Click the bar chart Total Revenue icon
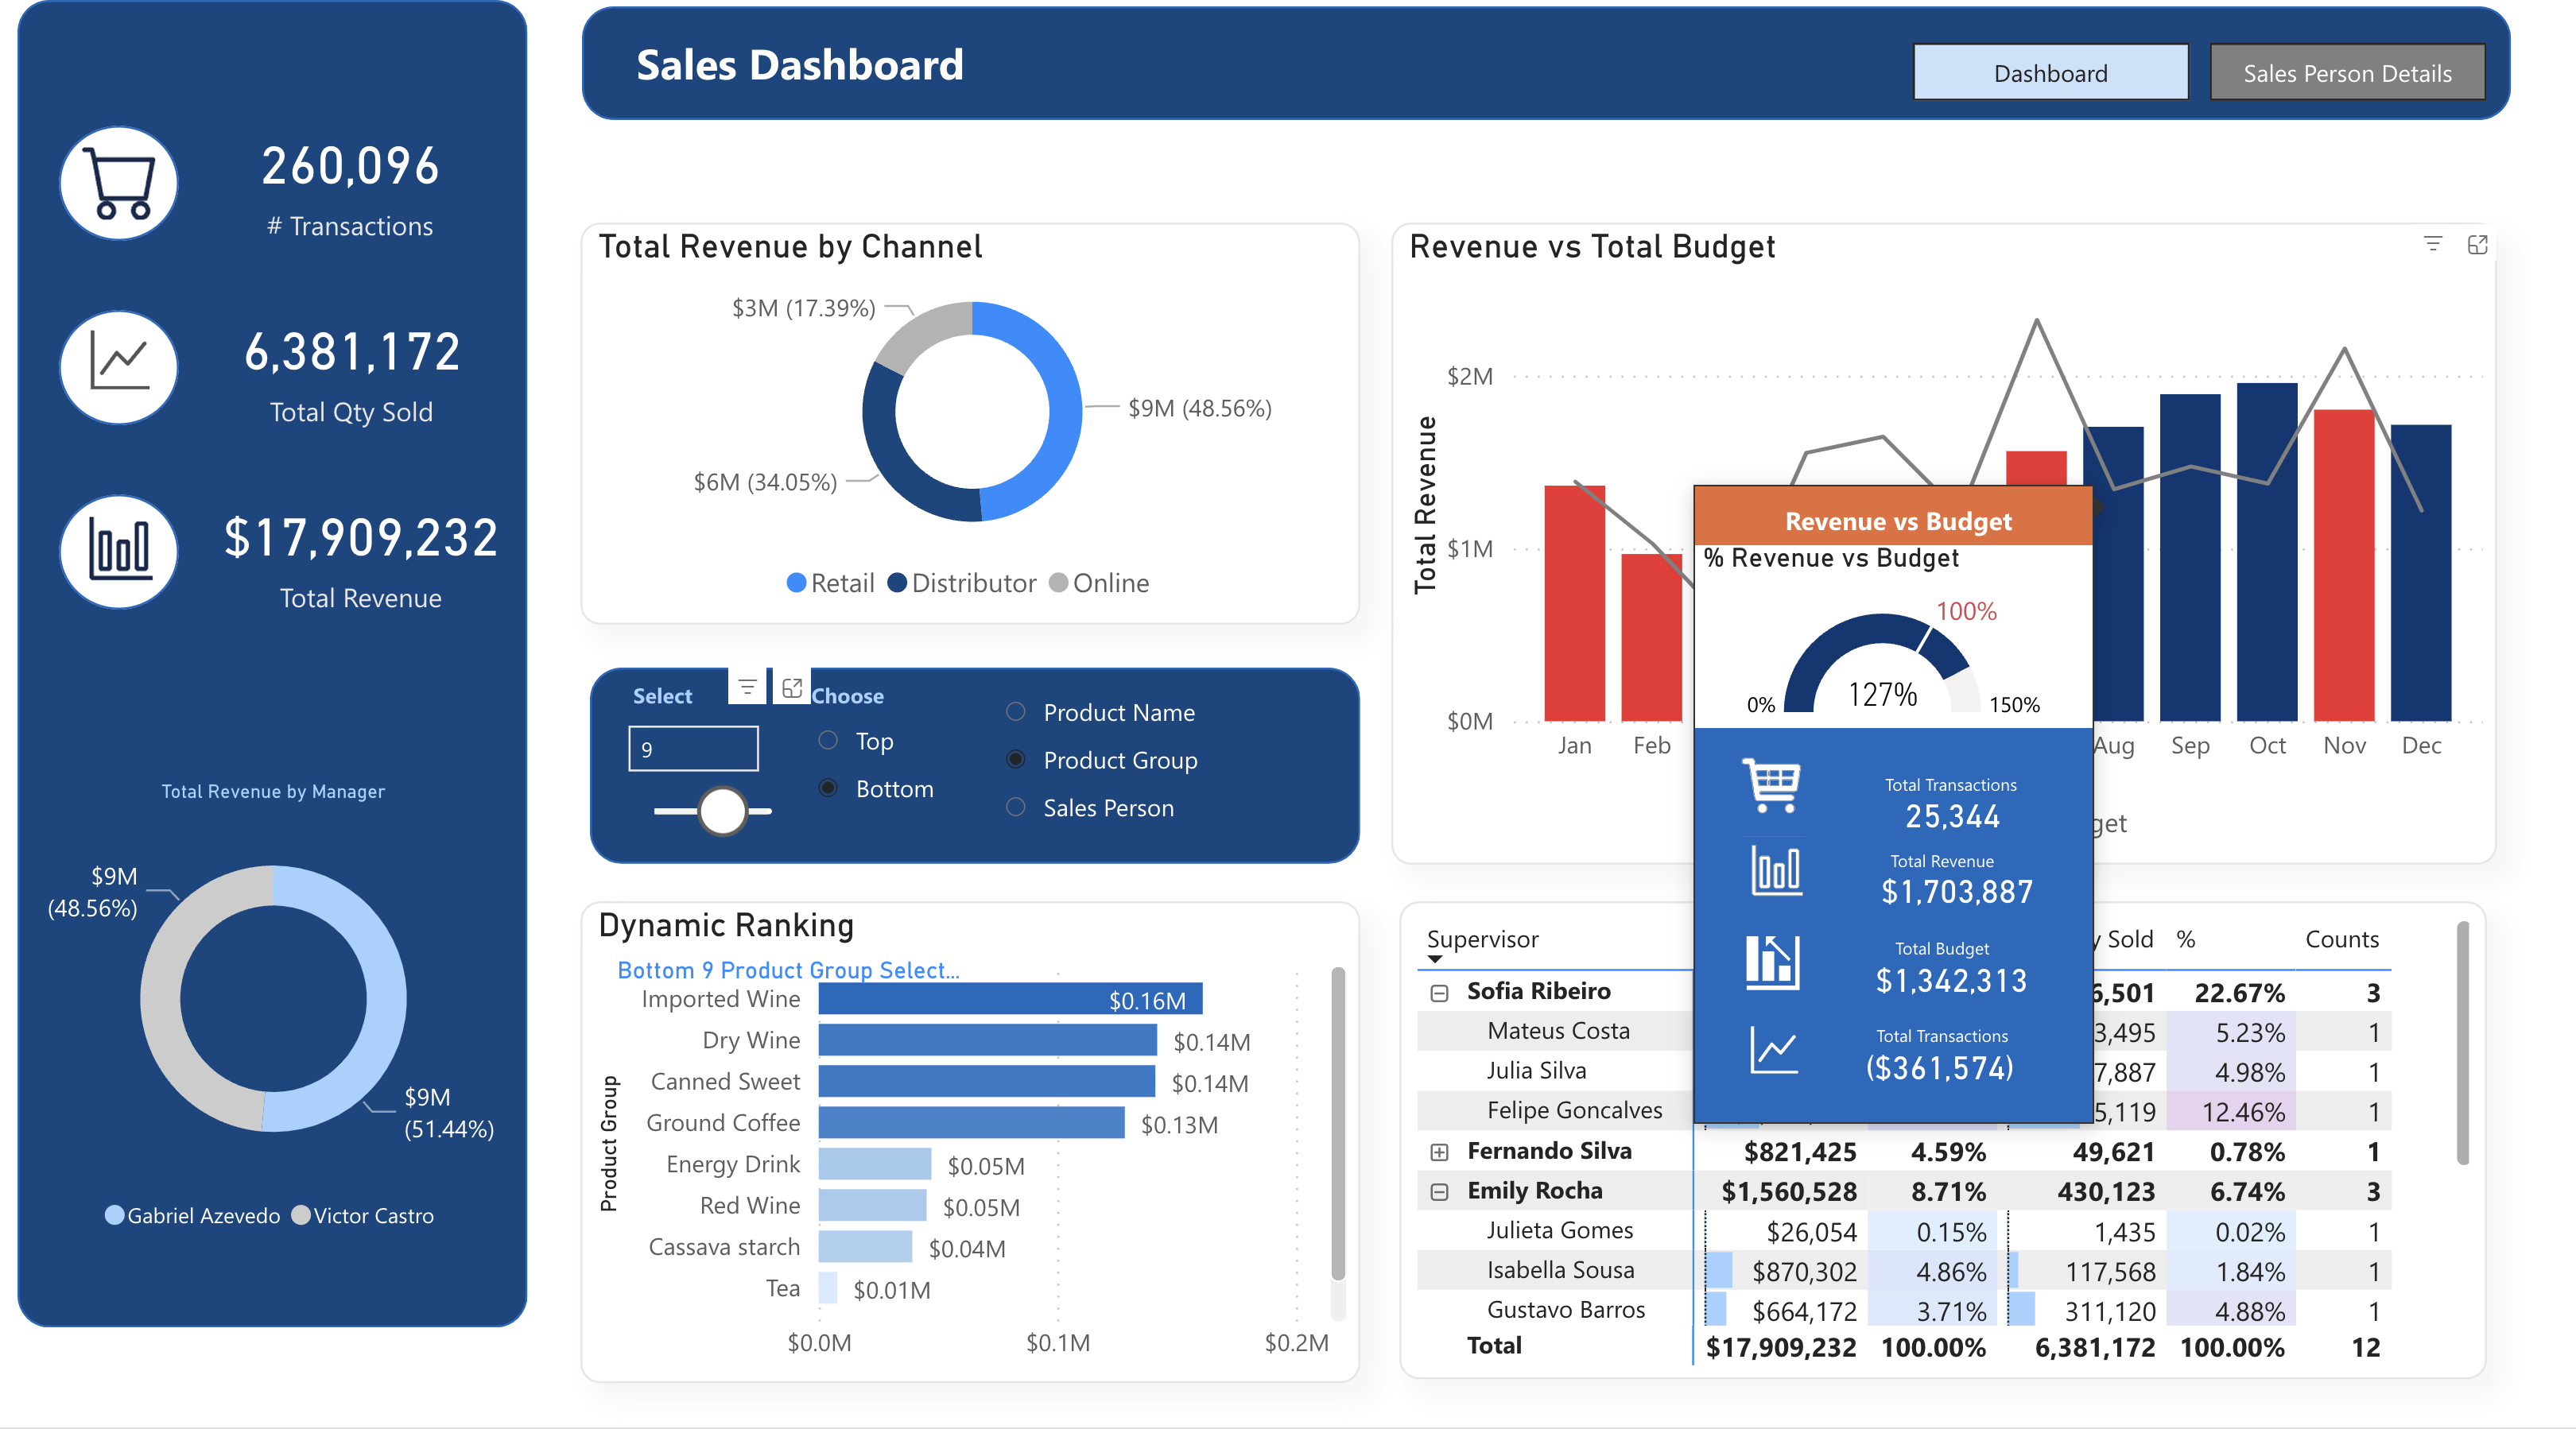This screenshot has width=2576, height=1429. tap(119, 552)
